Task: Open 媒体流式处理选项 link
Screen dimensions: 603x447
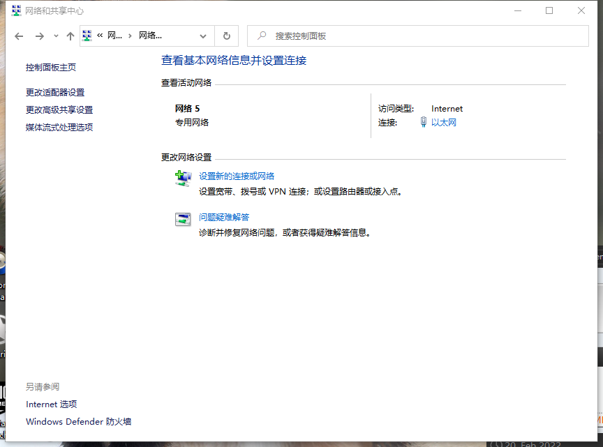Action: tap(59, 127)
